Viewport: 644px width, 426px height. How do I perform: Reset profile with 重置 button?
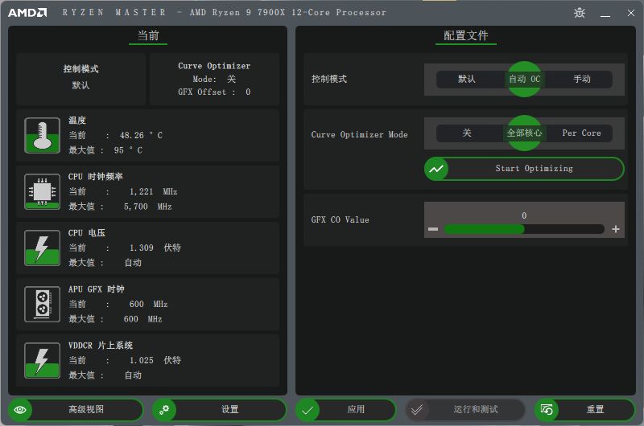click(585, 410)
